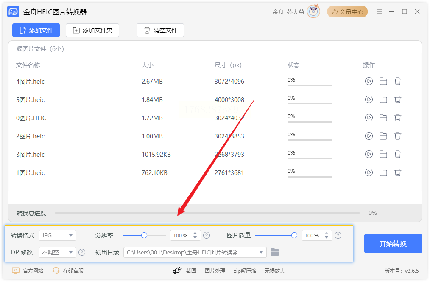Click the help icon next to 图片质量
The width and height of the screenshot is (430, 282).
click(338, 235)
